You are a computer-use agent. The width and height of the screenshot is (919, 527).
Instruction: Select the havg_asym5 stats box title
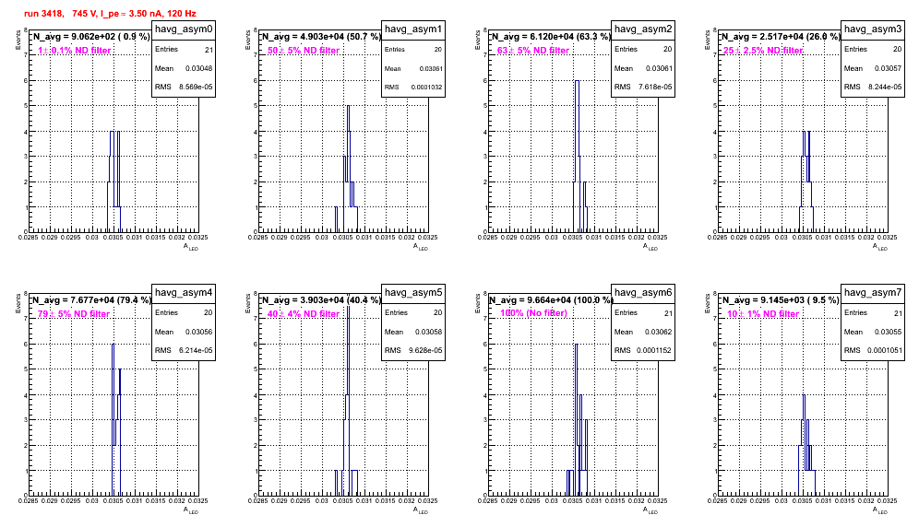413,293
